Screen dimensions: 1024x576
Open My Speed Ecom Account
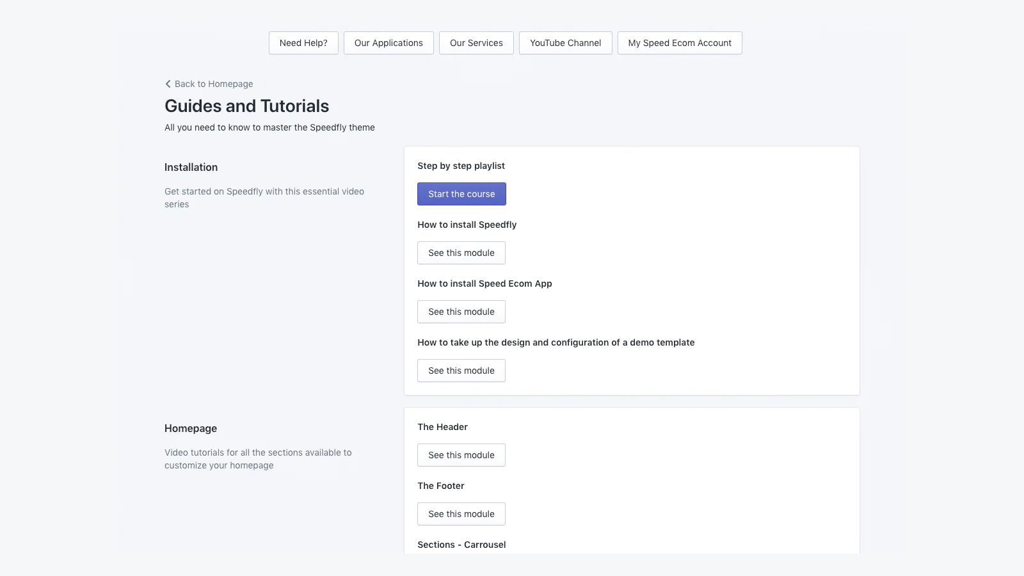680,43
